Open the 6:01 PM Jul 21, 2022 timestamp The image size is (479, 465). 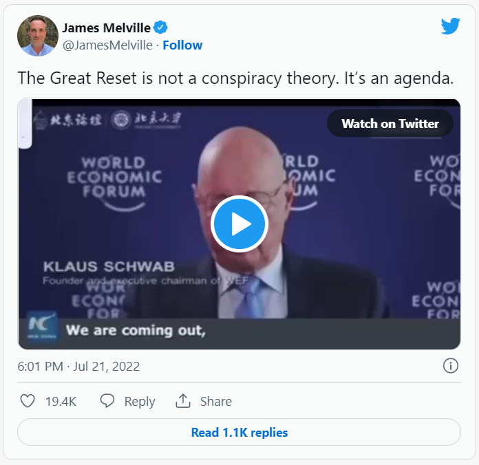[78, 366]
